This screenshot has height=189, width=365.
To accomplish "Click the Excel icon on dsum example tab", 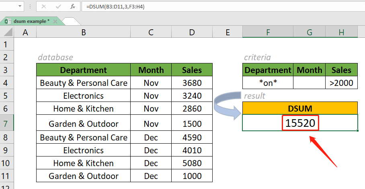I will [8, 21].
